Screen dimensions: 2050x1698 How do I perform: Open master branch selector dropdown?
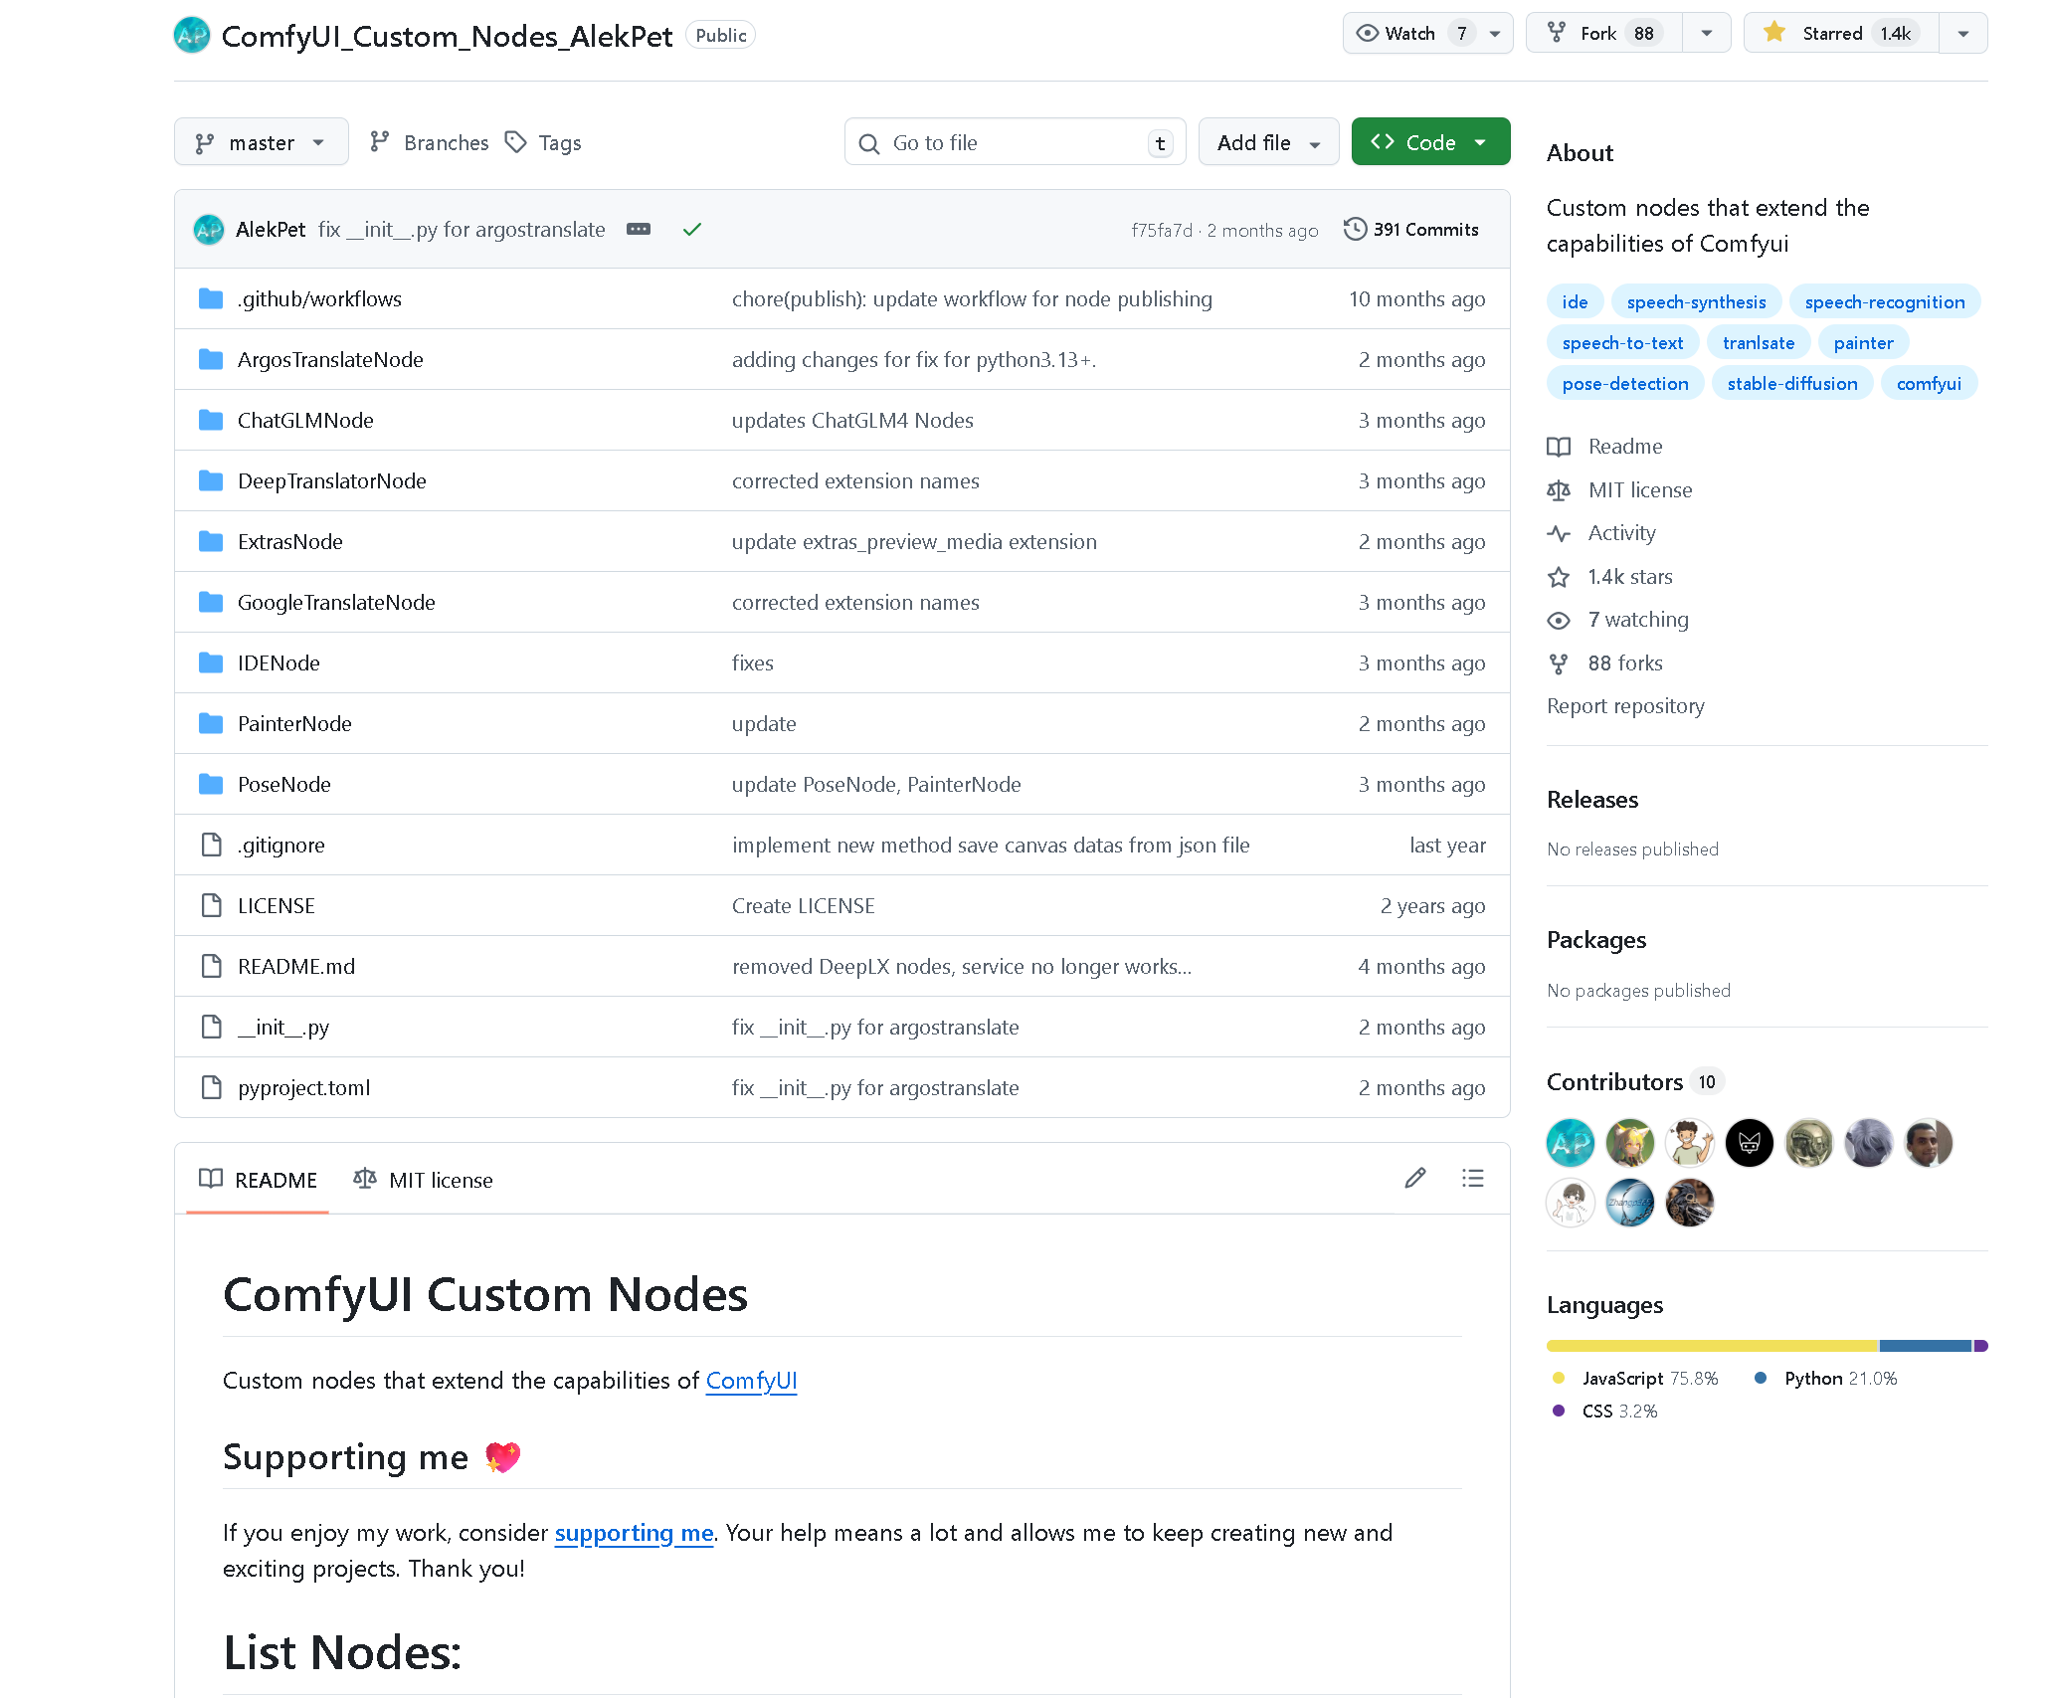[x=261, y=142]
